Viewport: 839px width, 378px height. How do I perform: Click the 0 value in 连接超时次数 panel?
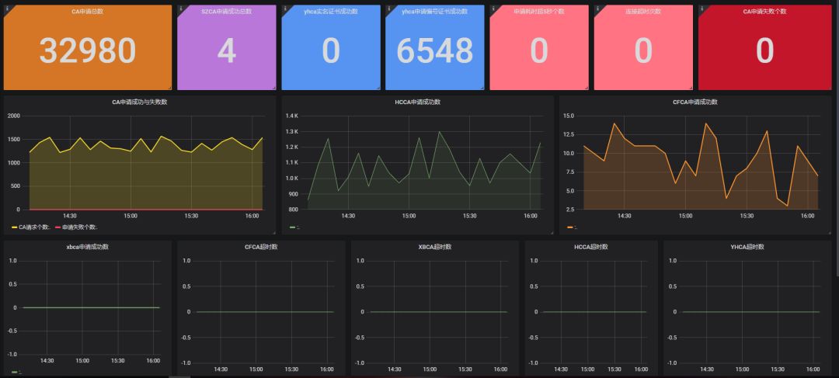(643, 51)
